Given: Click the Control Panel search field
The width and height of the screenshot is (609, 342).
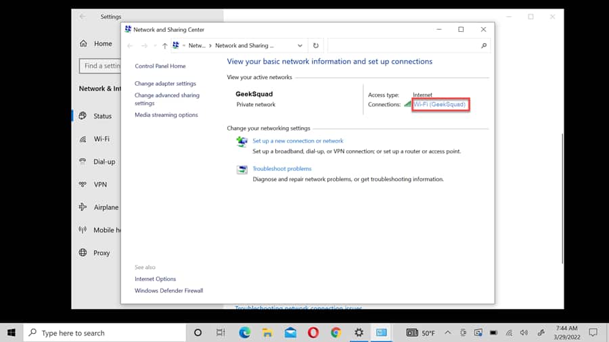Looking at the screenshot, I should point(403,46).
